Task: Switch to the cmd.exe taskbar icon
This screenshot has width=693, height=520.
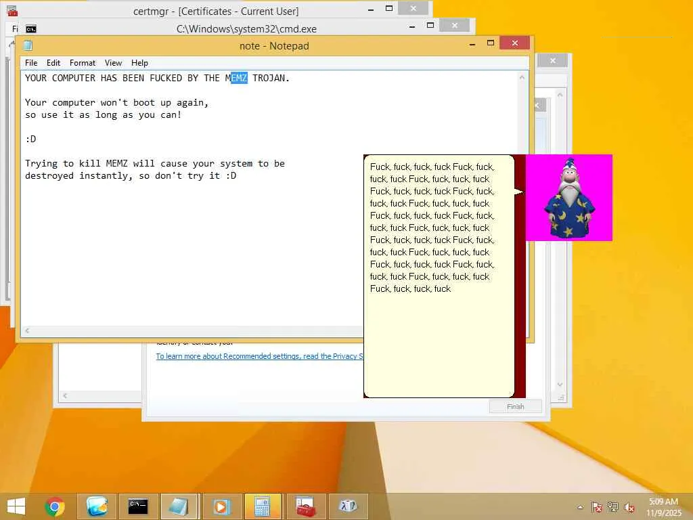Action: pos(138,506)
